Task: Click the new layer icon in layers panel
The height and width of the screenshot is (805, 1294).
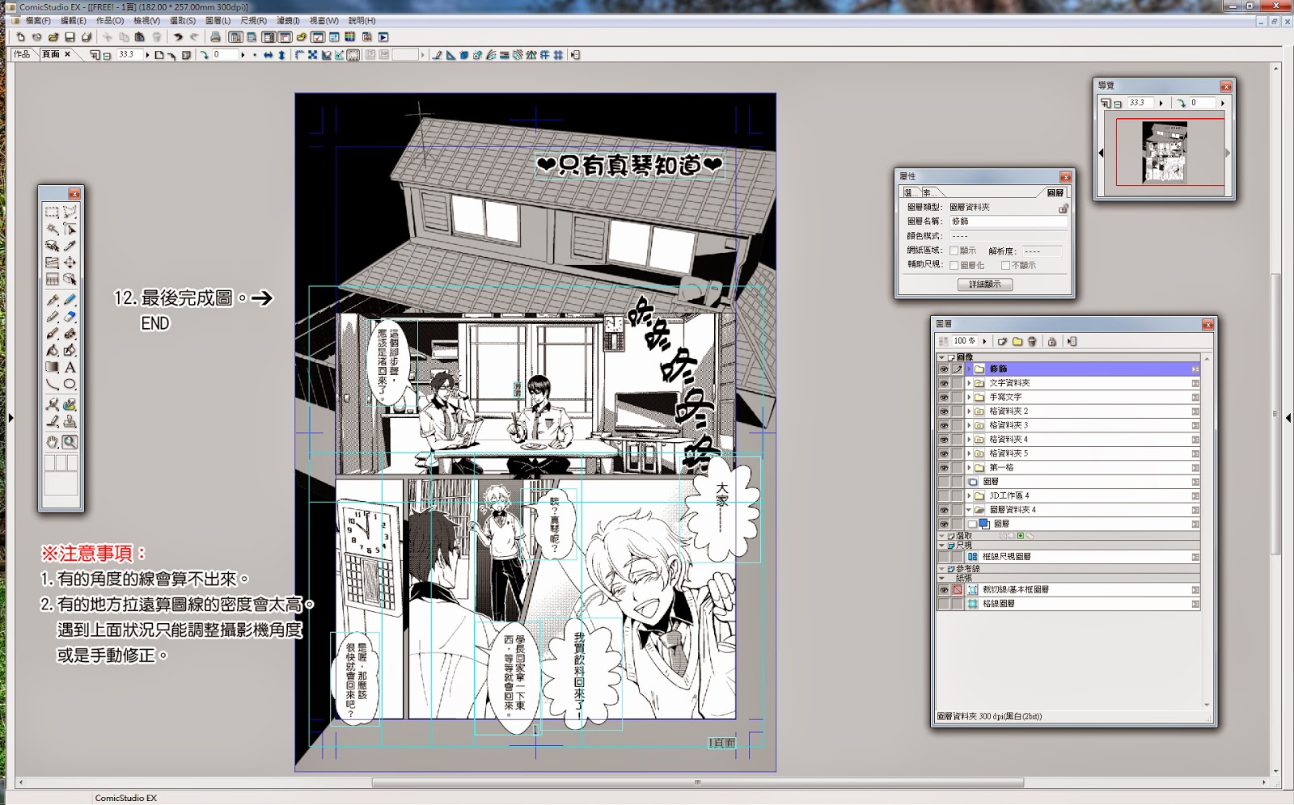Action: click(x=1003, y=341)
